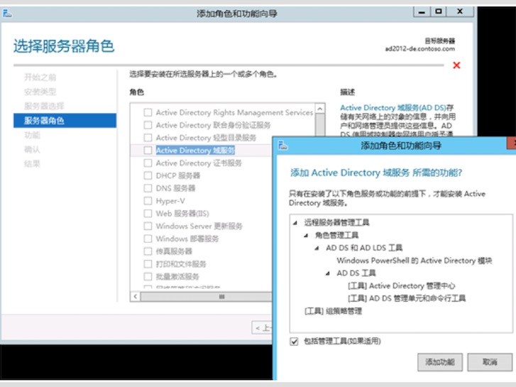Select 确认 wizard step
The height and width of the screenshot is (387, 516).
pos(32,150)
